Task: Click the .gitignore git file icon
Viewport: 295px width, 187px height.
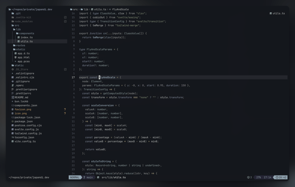Action: tap(12, 81)
